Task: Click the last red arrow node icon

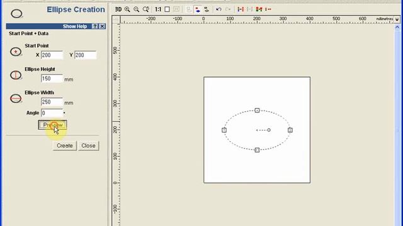Action: pos(268,9)
